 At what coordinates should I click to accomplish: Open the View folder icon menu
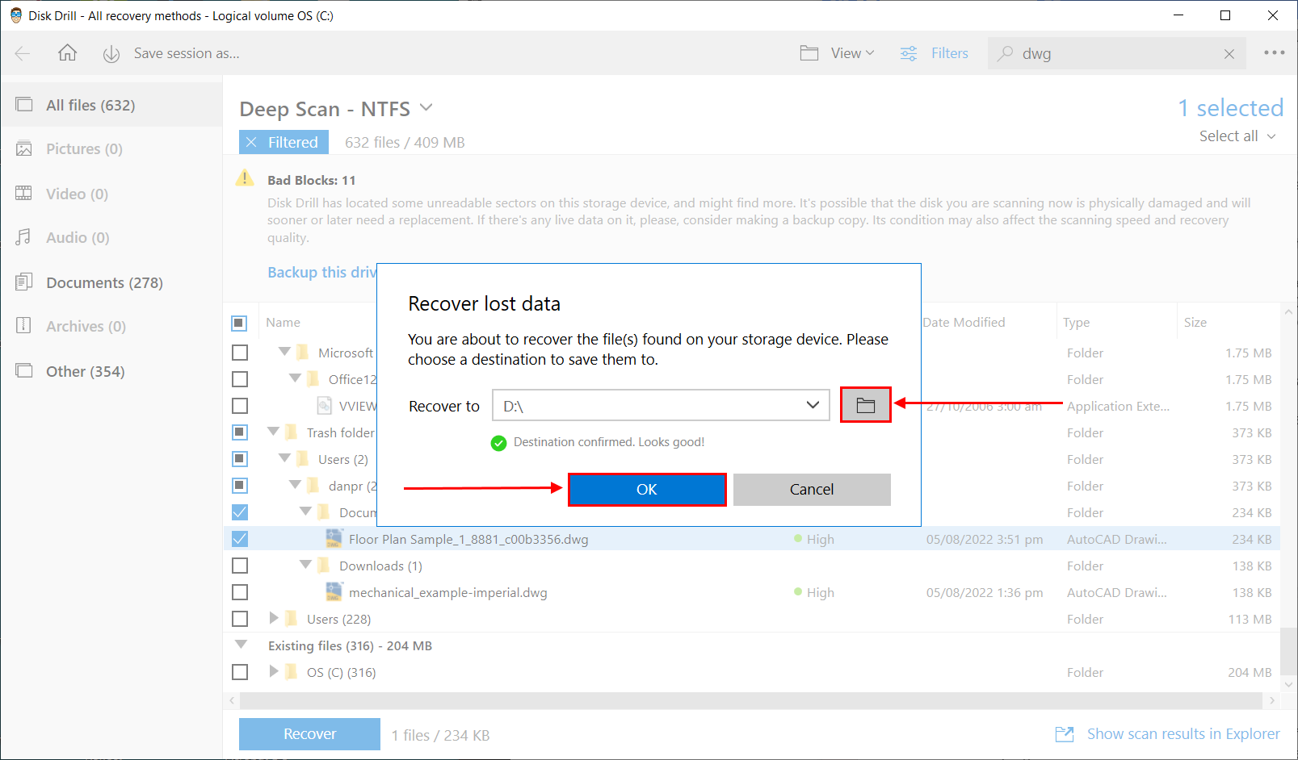click(x=809, y=53)
